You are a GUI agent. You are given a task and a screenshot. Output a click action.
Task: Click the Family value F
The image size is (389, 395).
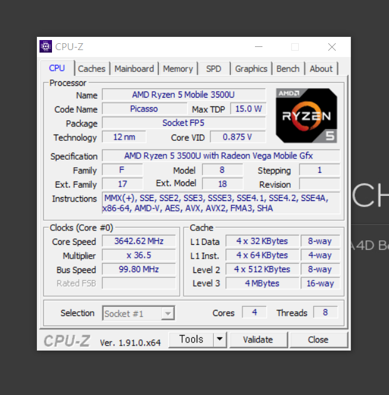pyautogui.click(x=123, y=170)
